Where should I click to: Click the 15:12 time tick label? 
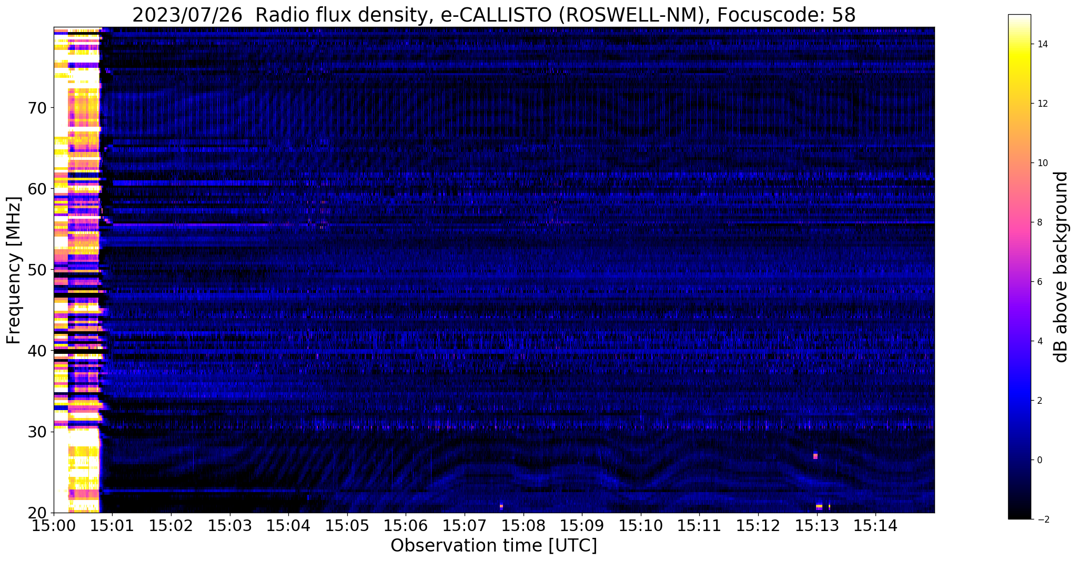point(758,525)
